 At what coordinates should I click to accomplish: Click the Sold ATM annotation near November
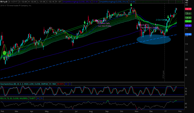145,25
